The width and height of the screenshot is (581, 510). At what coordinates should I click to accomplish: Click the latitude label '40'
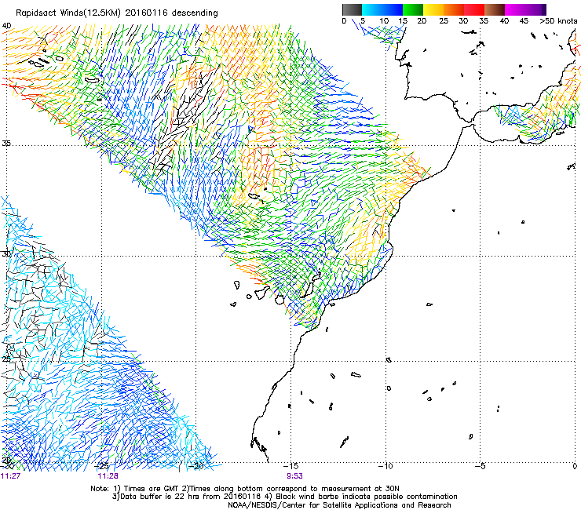coord(6,26)
